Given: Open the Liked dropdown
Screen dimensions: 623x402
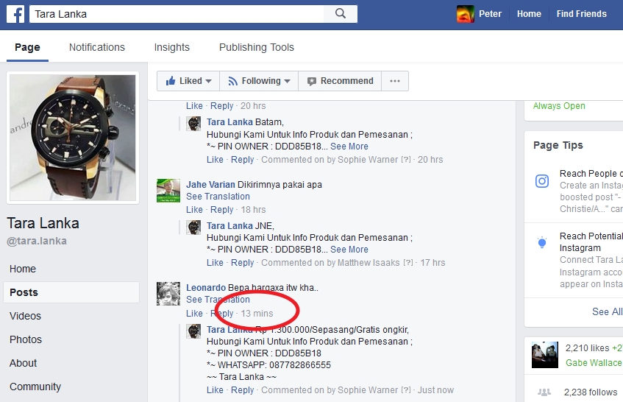Looking at the screenshot, I should pos(188,81).
